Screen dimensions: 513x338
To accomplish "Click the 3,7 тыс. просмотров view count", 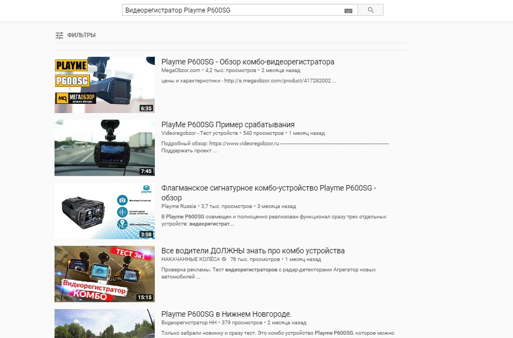I will (x=226, y=206).
